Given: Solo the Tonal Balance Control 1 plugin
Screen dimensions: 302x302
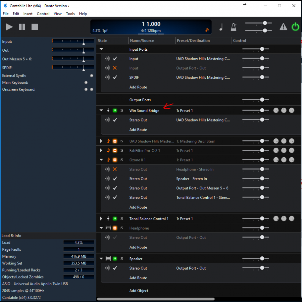Looking at the screenshot, I should [x=122, y=219].
